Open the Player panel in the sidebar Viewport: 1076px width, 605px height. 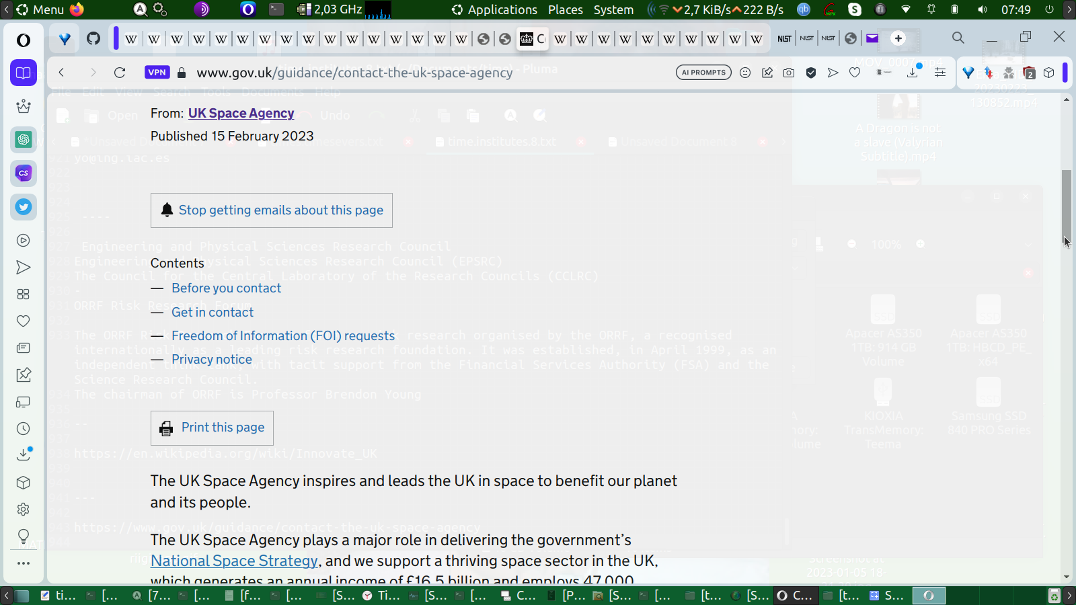[24, 241]
